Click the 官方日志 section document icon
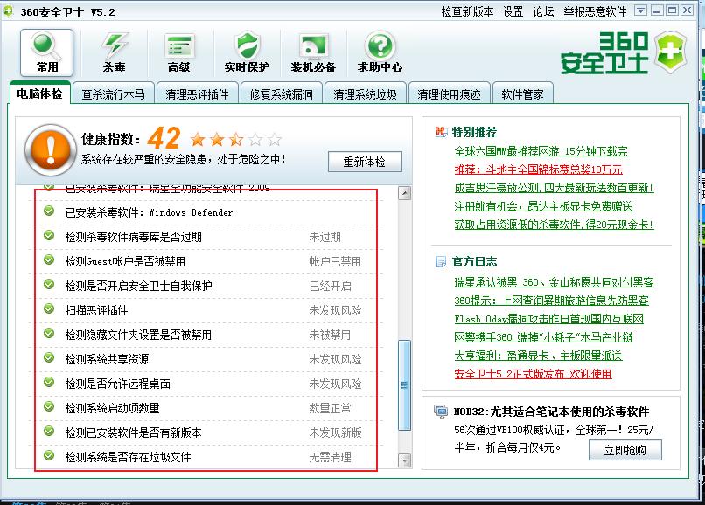 tap(441, 261)
